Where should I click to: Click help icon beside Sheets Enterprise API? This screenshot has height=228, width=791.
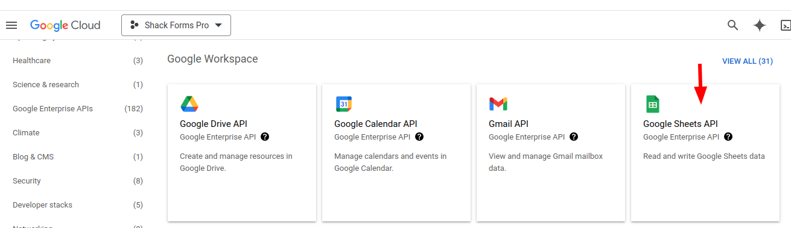pyautogui.click(x=728, y=137)
